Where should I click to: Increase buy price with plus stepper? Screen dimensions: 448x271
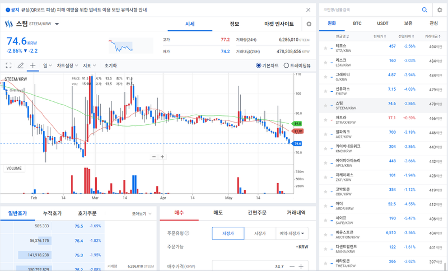point(301,267)
